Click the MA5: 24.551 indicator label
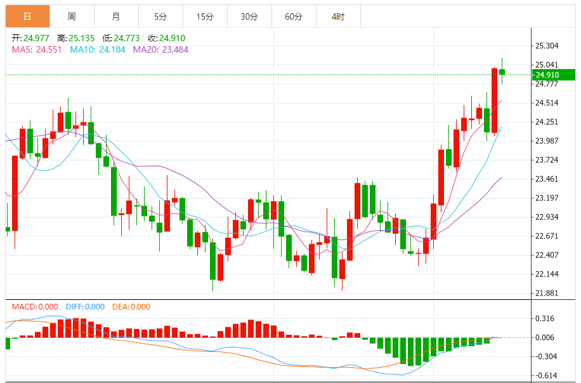Screen dimensions: 581x383 [37, 49]
